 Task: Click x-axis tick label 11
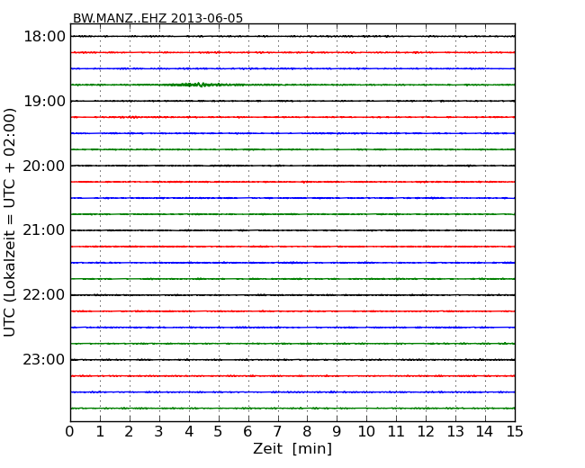click(396, 432)
